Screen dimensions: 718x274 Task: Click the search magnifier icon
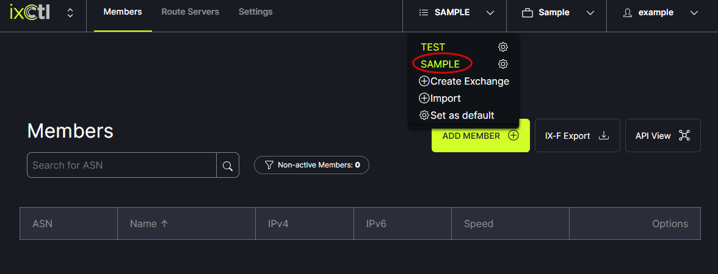tap(228, 166)
